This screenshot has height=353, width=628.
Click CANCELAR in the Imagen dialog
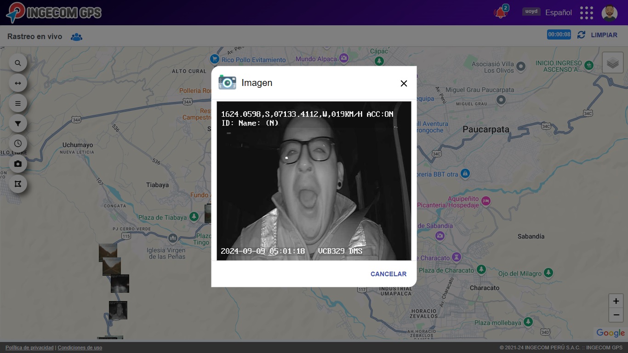[x=388, y=274]
